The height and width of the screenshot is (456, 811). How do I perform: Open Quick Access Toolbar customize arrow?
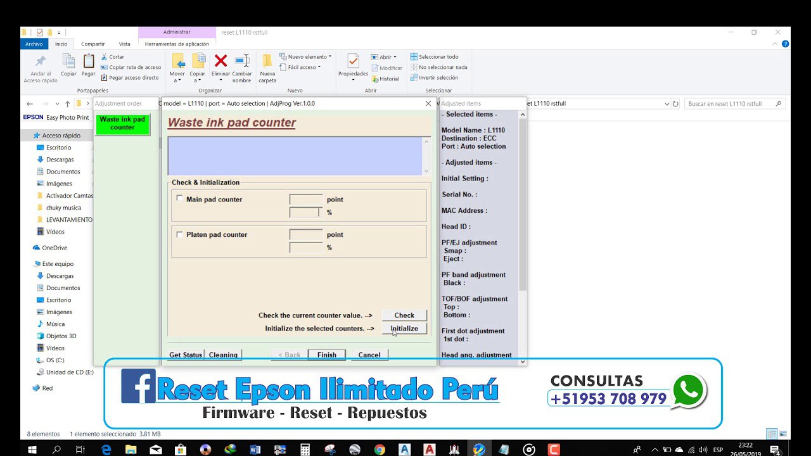point(59,32)
